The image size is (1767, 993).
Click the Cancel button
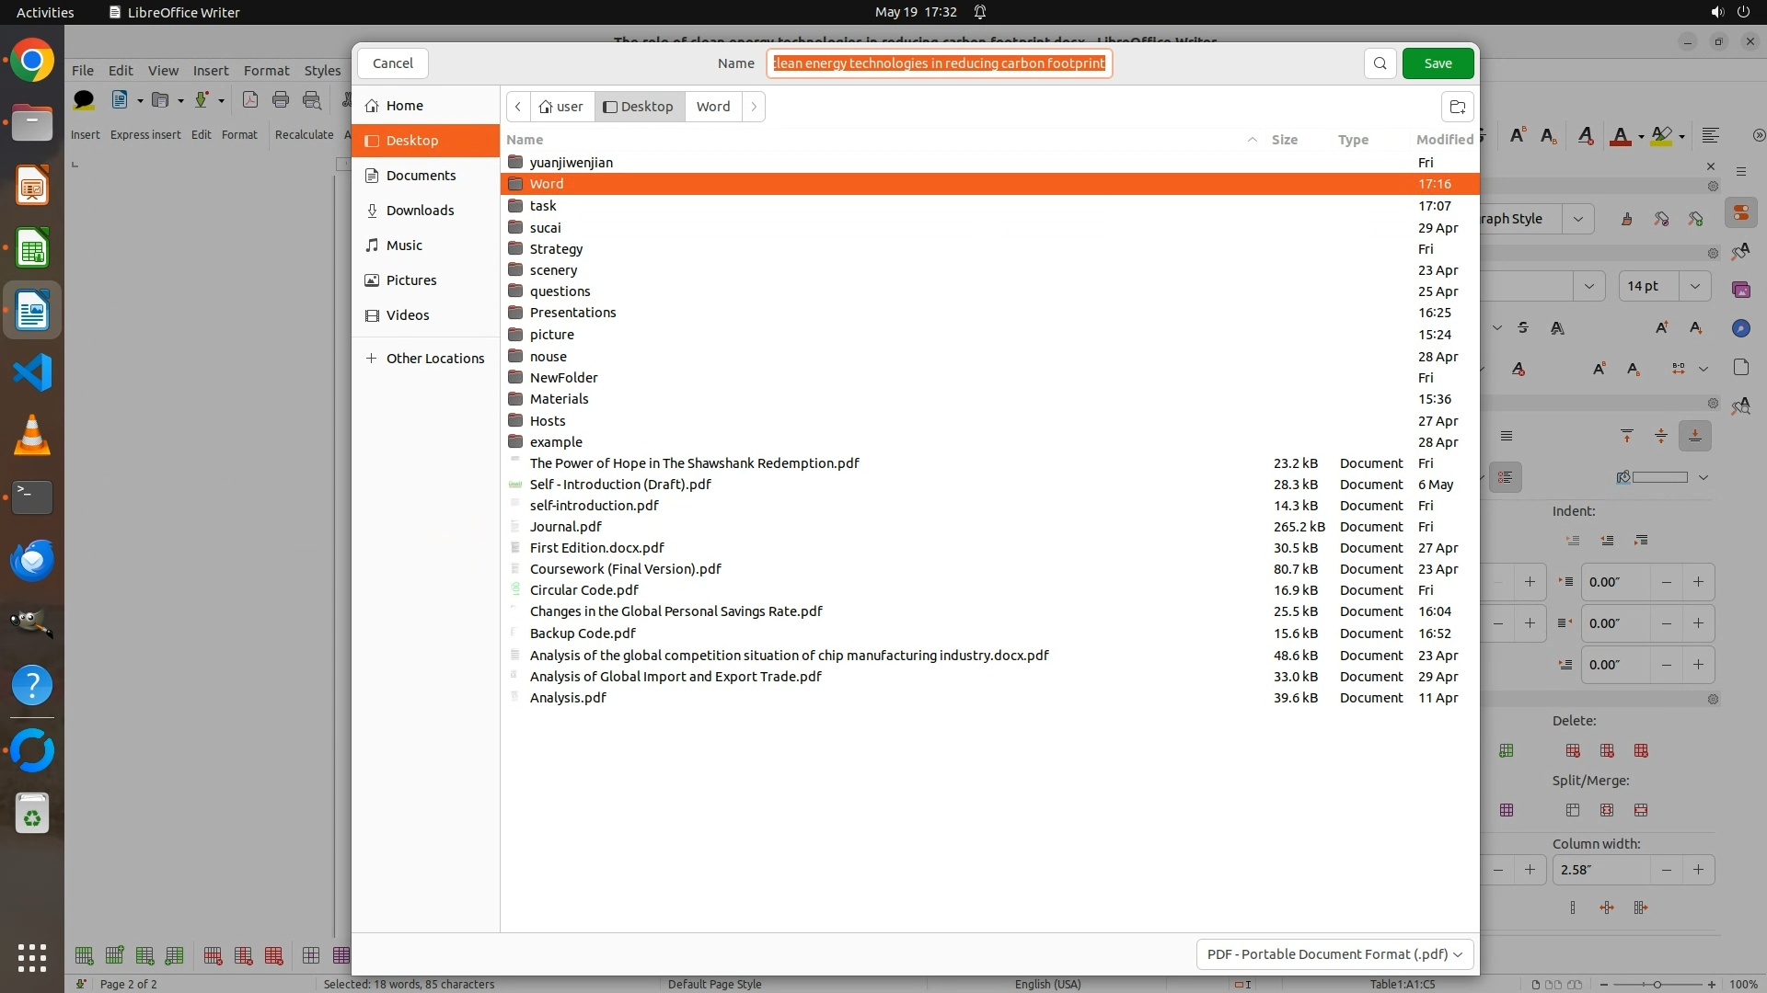point(393,63)
